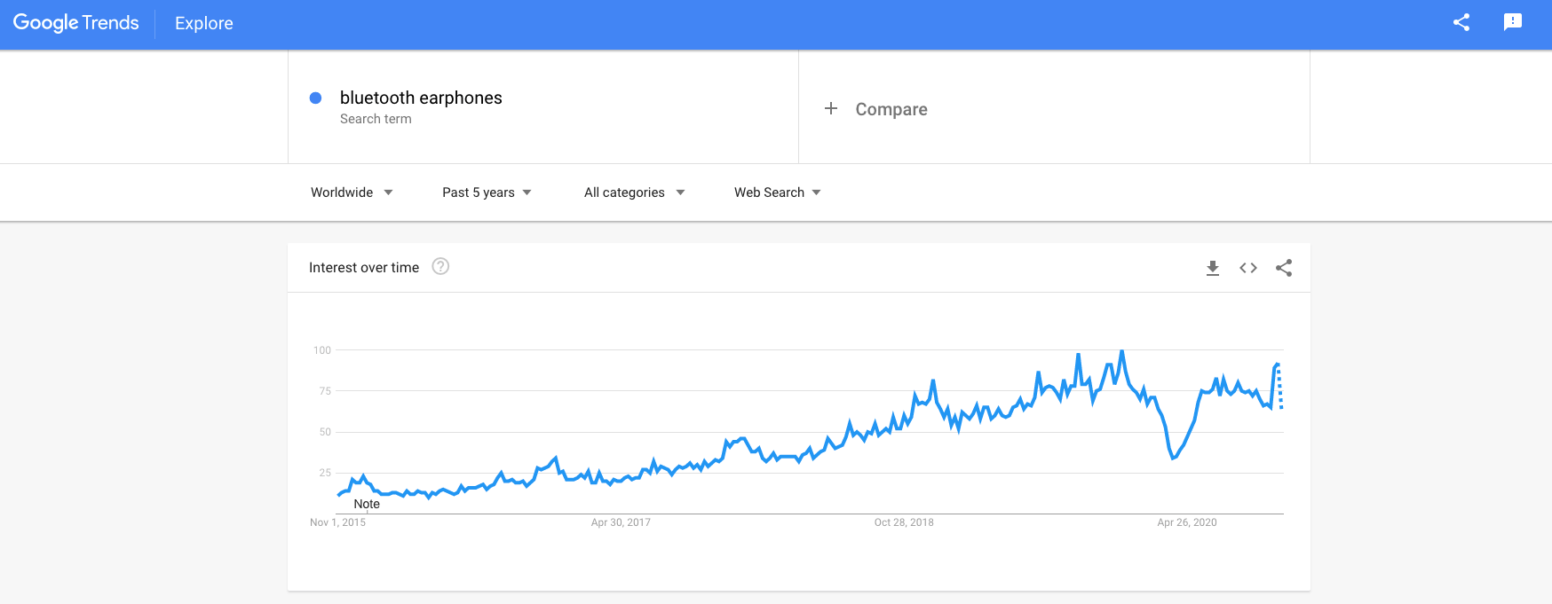The width and height of the screenshot is (1552, 604).
Task: Open the All categories dropdown
Action: point(633,192)
